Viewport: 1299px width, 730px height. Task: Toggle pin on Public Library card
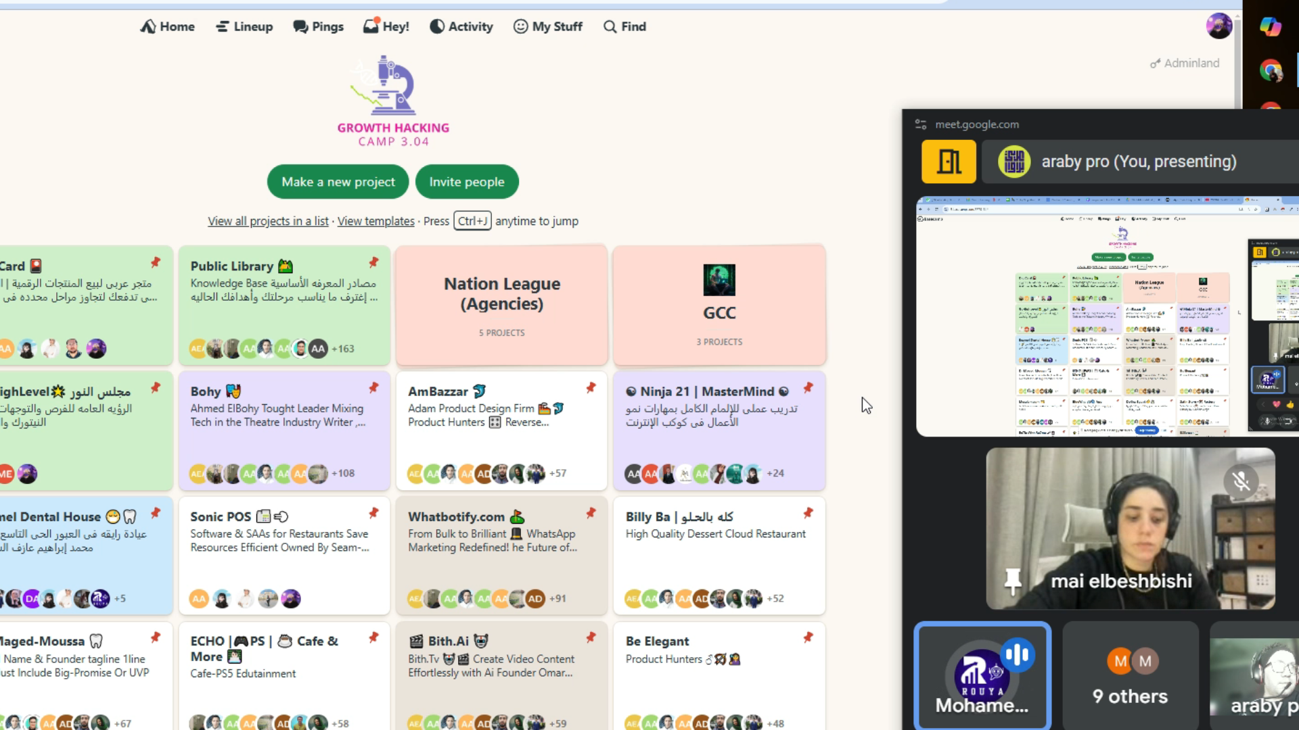tap(373, 262)
